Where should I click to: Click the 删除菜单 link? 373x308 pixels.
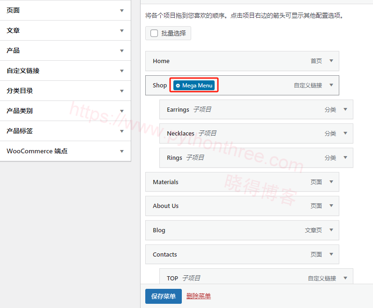pos(198,296)
